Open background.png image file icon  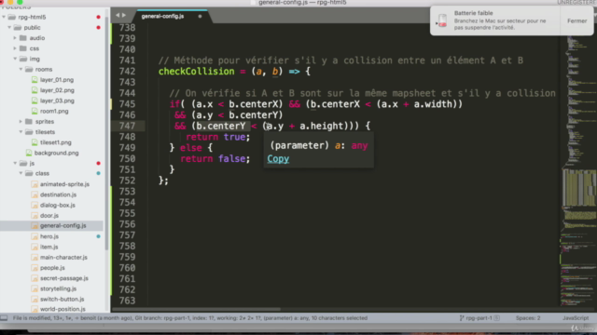tap(29, 153)
